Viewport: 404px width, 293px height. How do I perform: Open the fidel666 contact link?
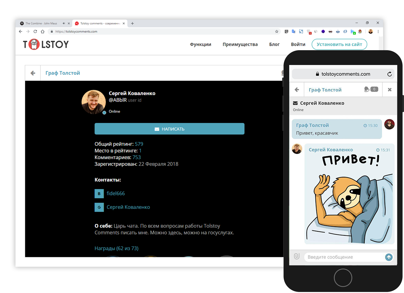116,193
